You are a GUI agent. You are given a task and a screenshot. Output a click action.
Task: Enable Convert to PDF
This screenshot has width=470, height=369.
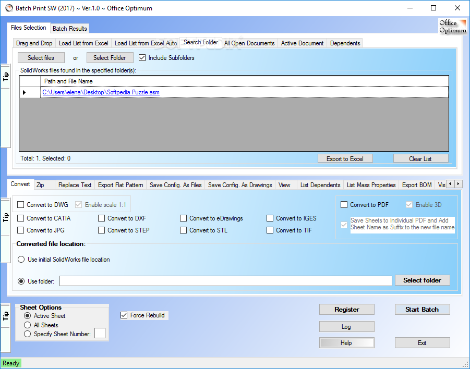[344, 205]
